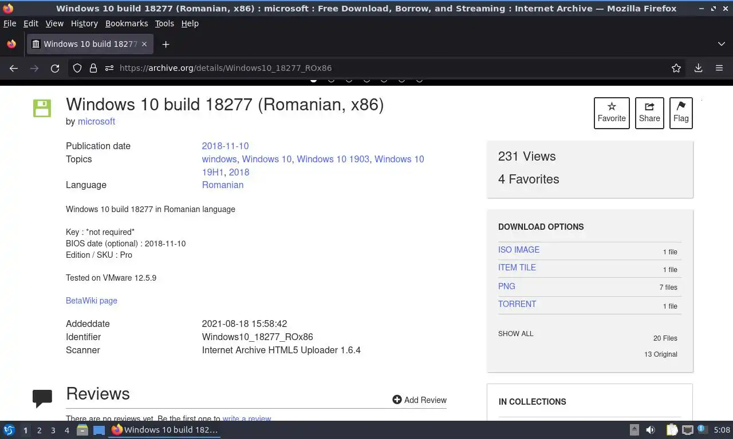Open the '2018' topic link
Screen dimensions: 733x439
[x=239, y=172]
